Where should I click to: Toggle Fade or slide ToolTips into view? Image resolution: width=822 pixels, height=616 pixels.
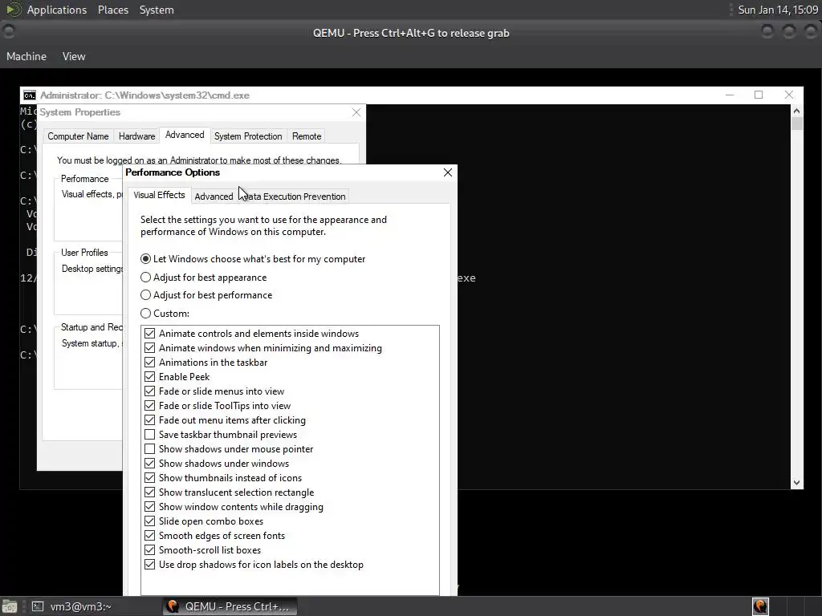150,405
